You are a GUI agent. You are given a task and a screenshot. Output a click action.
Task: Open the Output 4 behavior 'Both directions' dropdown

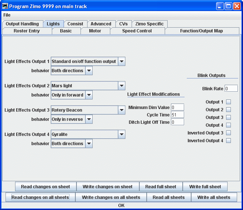[72, 143]
